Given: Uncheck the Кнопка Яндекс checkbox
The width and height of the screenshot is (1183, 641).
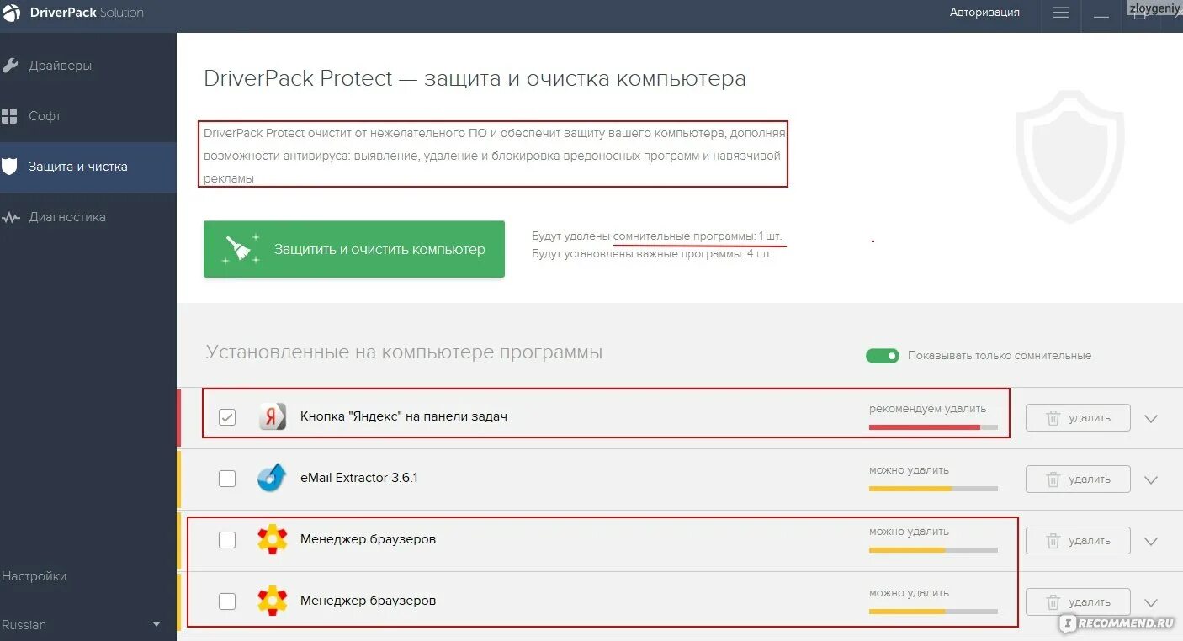Looking at the screenshot, I should tap(227, 417).
